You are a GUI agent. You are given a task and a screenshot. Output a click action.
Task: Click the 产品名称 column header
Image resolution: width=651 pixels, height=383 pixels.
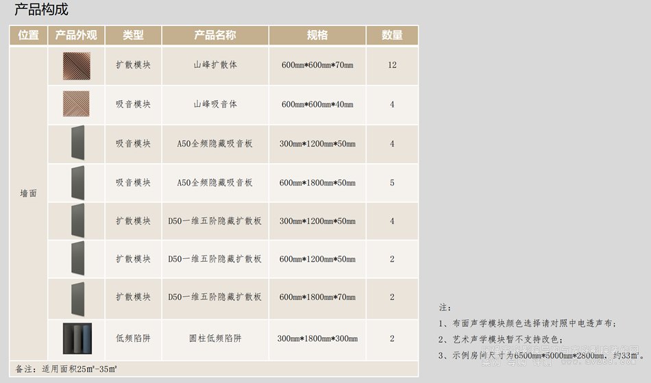[x=215, y=36]
